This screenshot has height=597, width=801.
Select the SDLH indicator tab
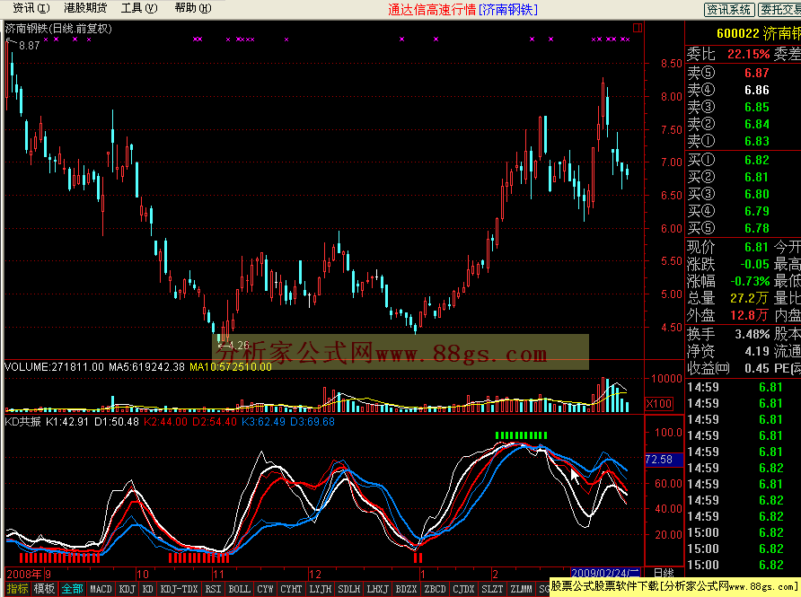pos(349,589)
